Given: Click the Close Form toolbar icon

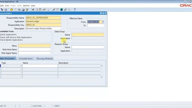Looking at the screenshot, I should click(x=27, y=10).
